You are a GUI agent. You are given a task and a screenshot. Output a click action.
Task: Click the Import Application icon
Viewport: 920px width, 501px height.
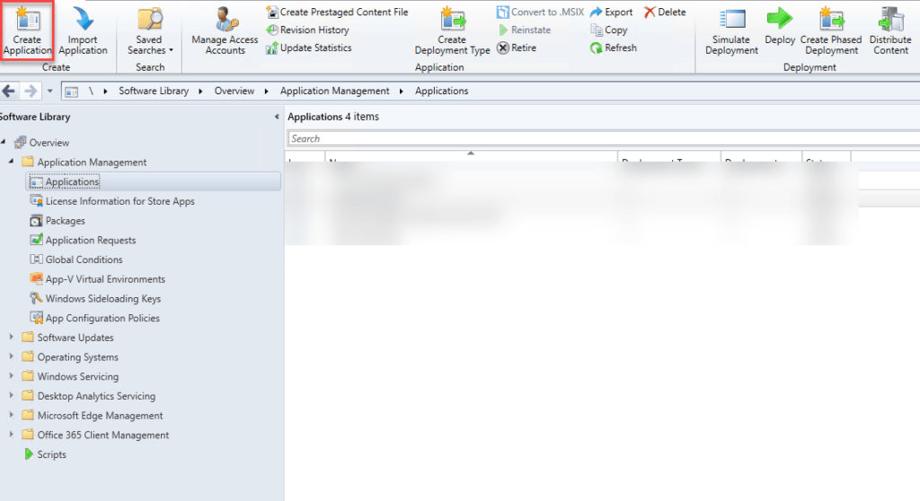pyautogui.click(x=84, y=20)
